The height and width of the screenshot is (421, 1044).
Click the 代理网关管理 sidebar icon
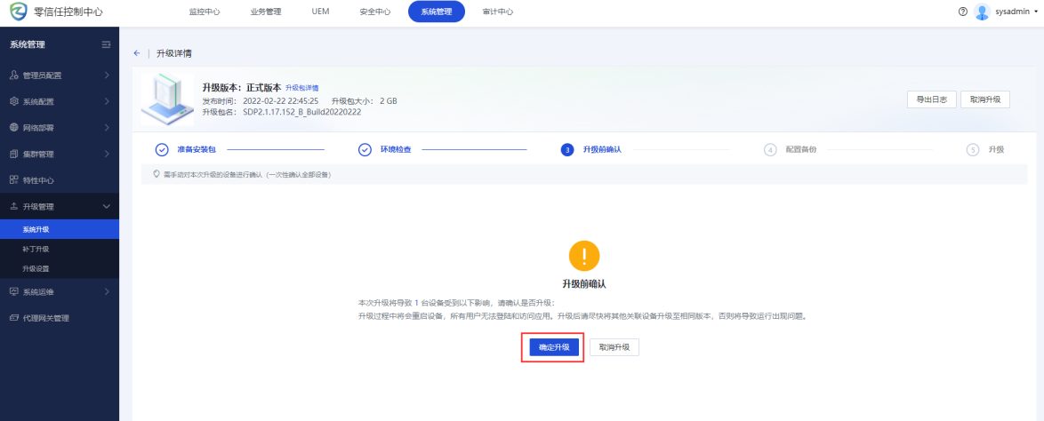coord(13,318)
